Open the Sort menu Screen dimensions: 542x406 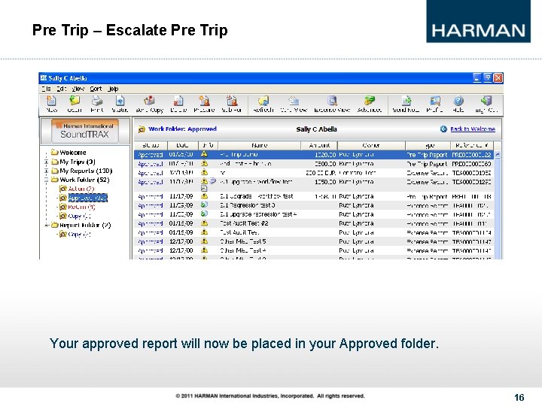tap(96, 89)
